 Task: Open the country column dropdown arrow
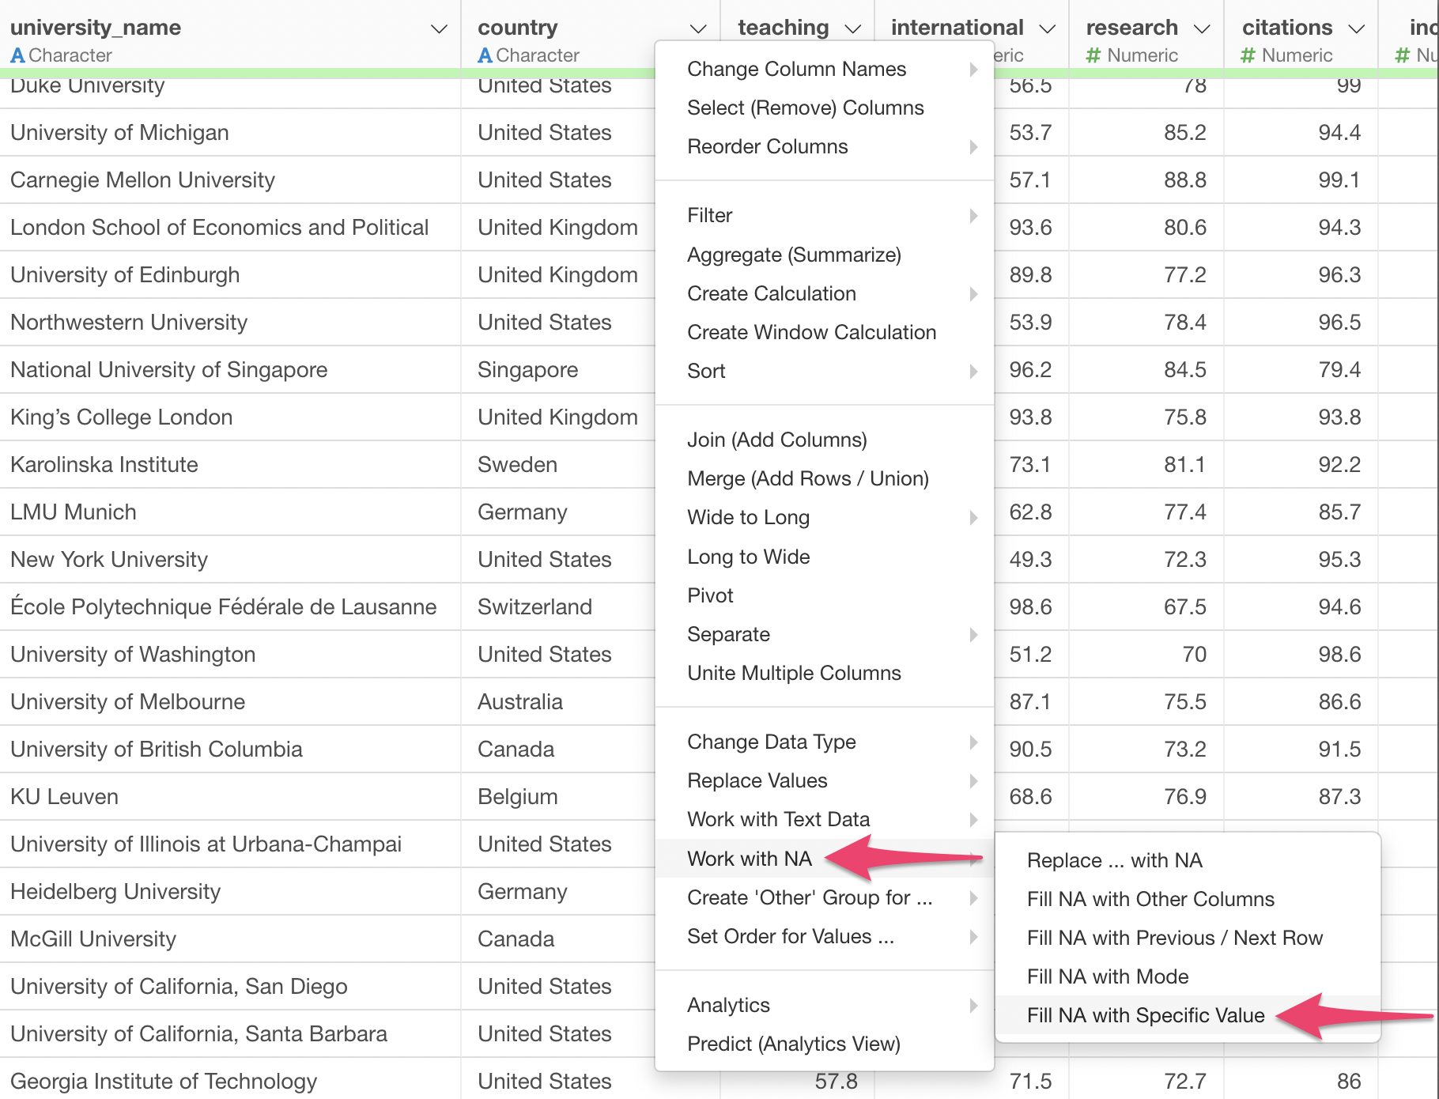coord(698,29)
